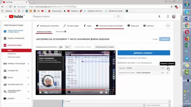The width and height of the screenshot is (191, 107).
Task: Switch to Аннотации sub-tab
Action: coord(60,32)
